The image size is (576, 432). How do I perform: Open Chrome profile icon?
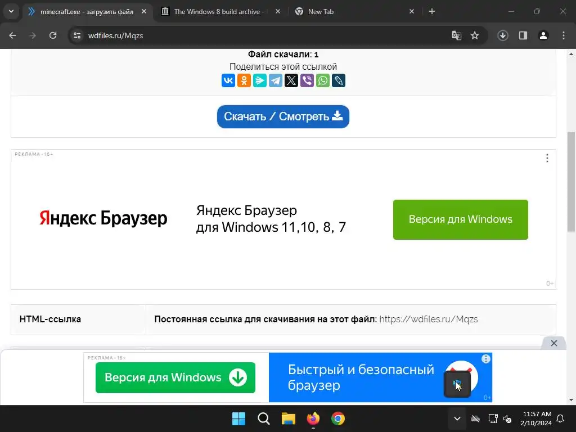(543, 35)
